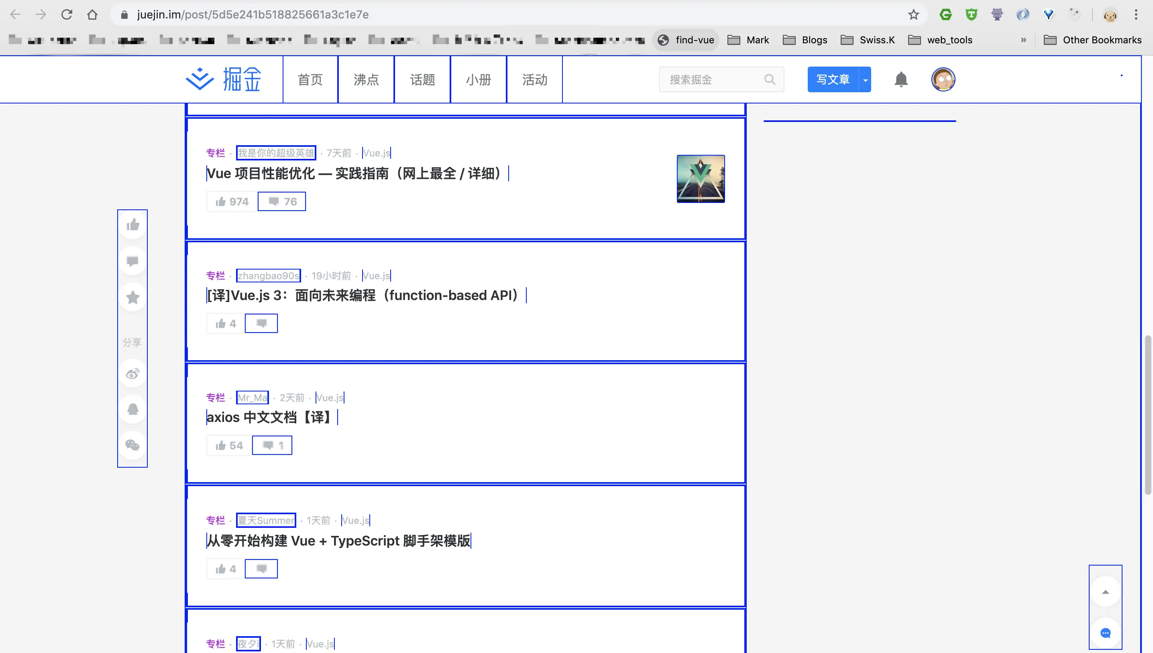
Task: Go to 沸点 tab in navigation
Action: coord(366,79)
